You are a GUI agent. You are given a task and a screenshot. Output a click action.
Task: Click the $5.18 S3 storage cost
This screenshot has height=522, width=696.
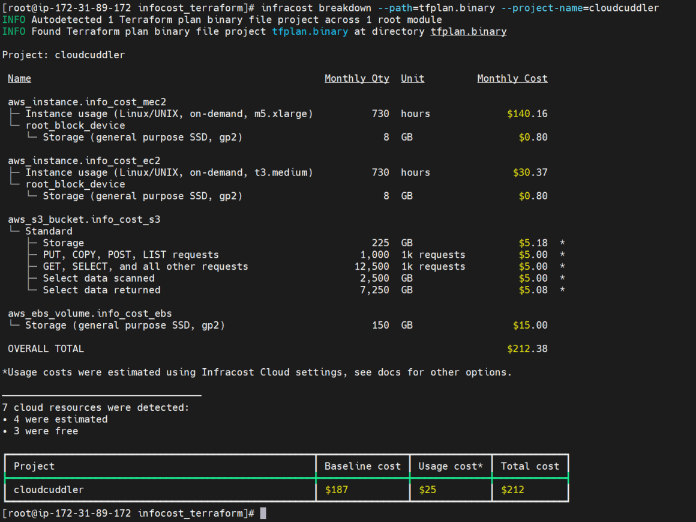533,243
